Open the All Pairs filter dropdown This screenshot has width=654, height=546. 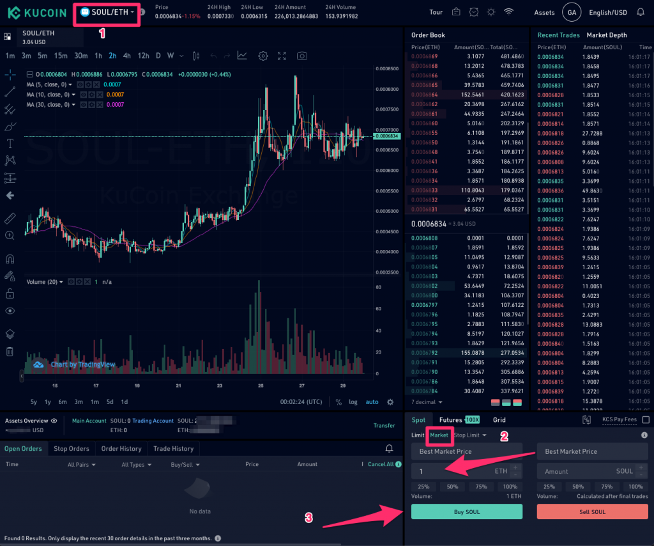click(x=81, y=465)
